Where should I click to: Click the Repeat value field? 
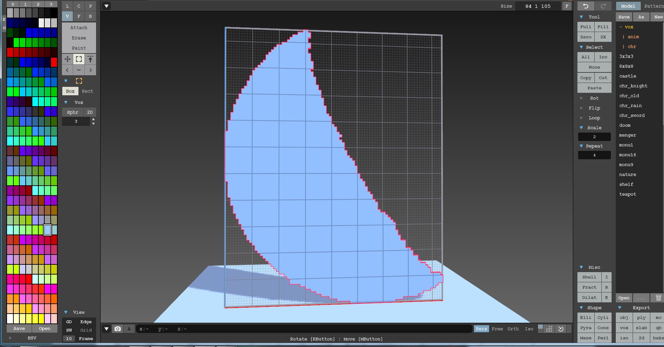click(594, 155)
